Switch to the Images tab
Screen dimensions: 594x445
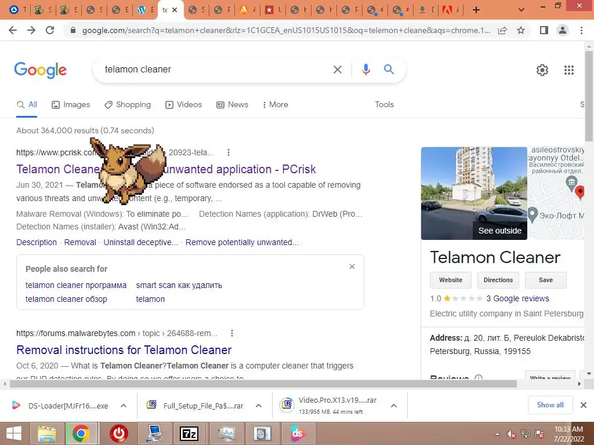(71, 105)
